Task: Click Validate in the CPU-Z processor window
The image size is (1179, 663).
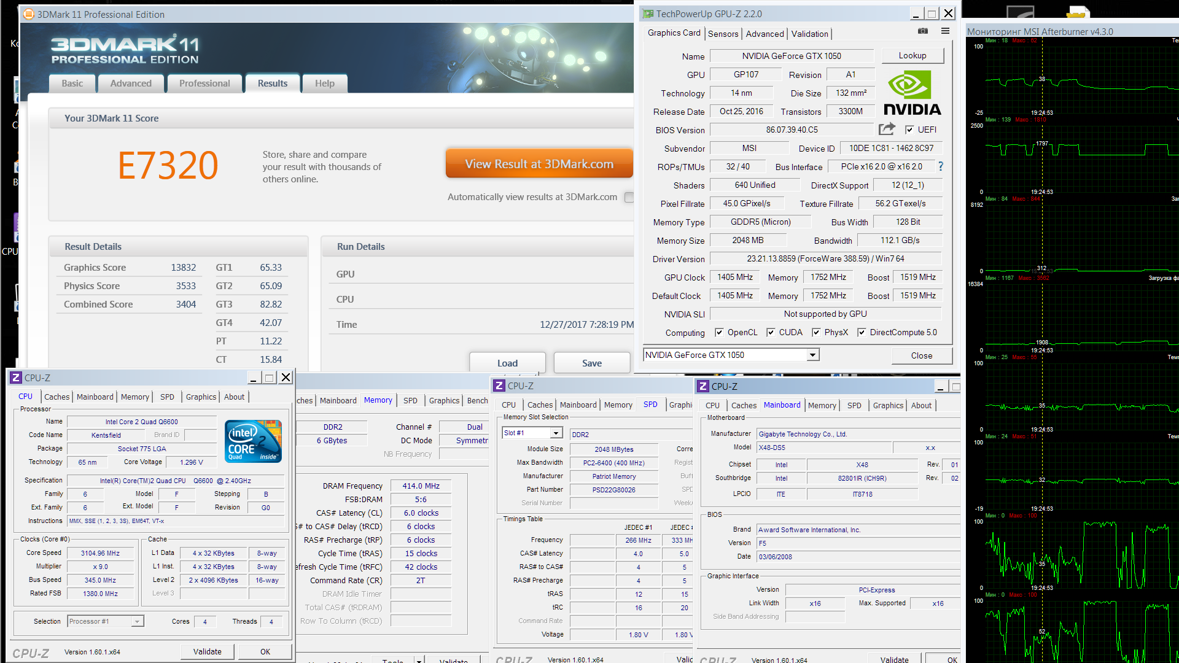Action: (208, 651)
